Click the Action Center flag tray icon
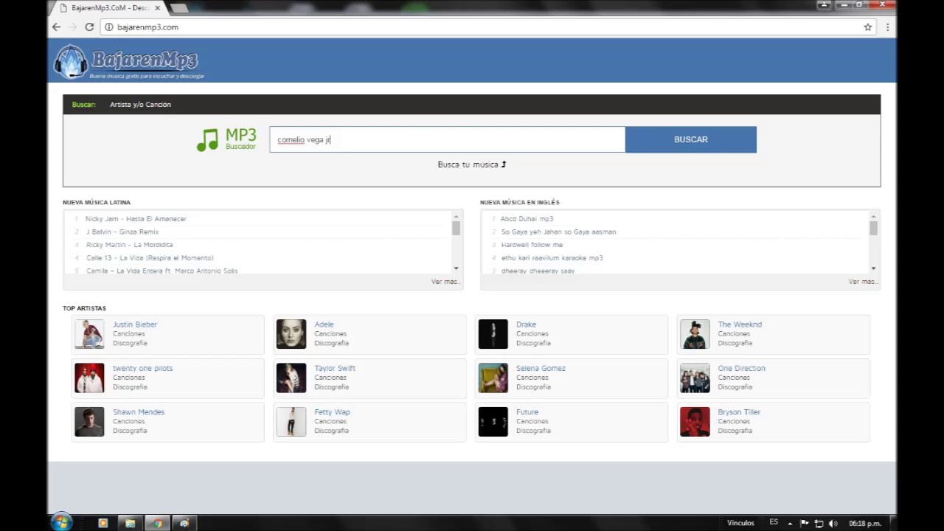The height and width of the screenshot is (531, 944). (805, 523)
